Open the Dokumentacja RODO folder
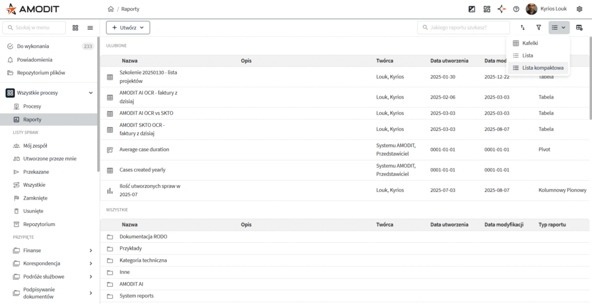Screen dimensions: 592x304 coord(143,237)
